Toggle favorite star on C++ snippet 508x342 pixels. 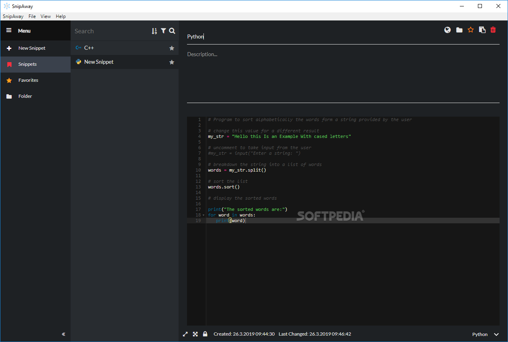172,48
